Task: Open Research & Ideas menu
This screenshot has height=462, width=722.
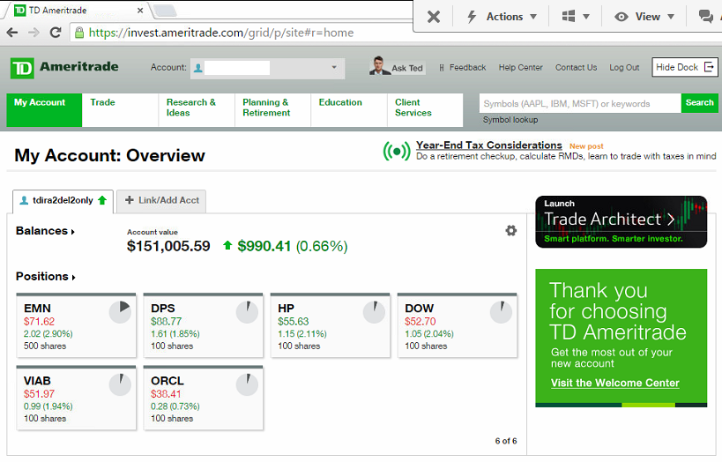Action: pos(197,109)
